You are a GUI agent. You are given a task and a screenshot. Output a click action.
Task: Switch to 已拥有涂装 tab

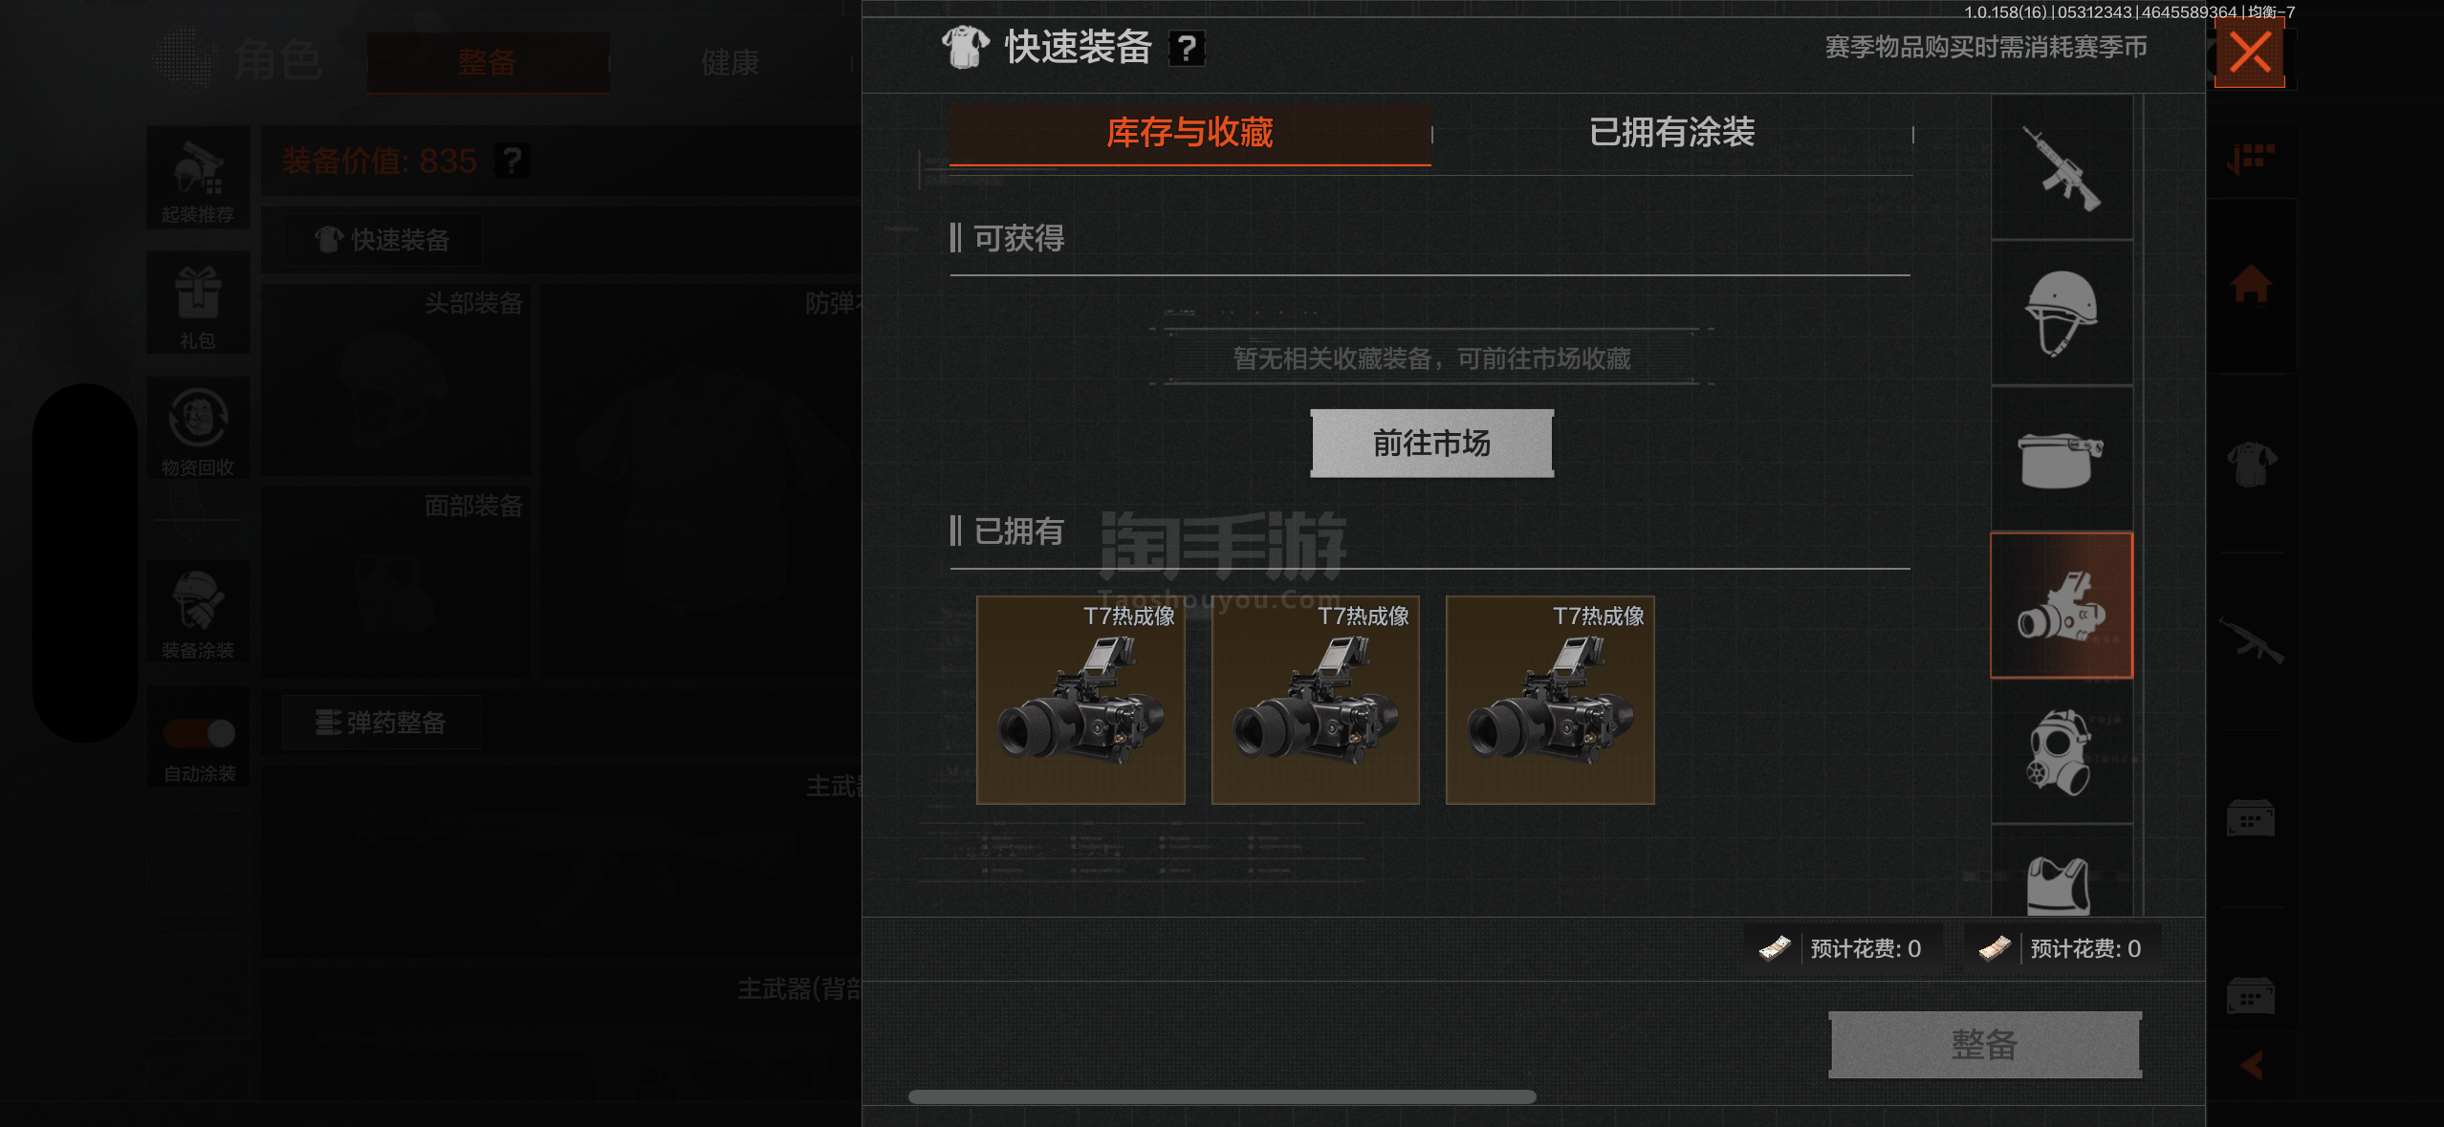pos(1671,132)
